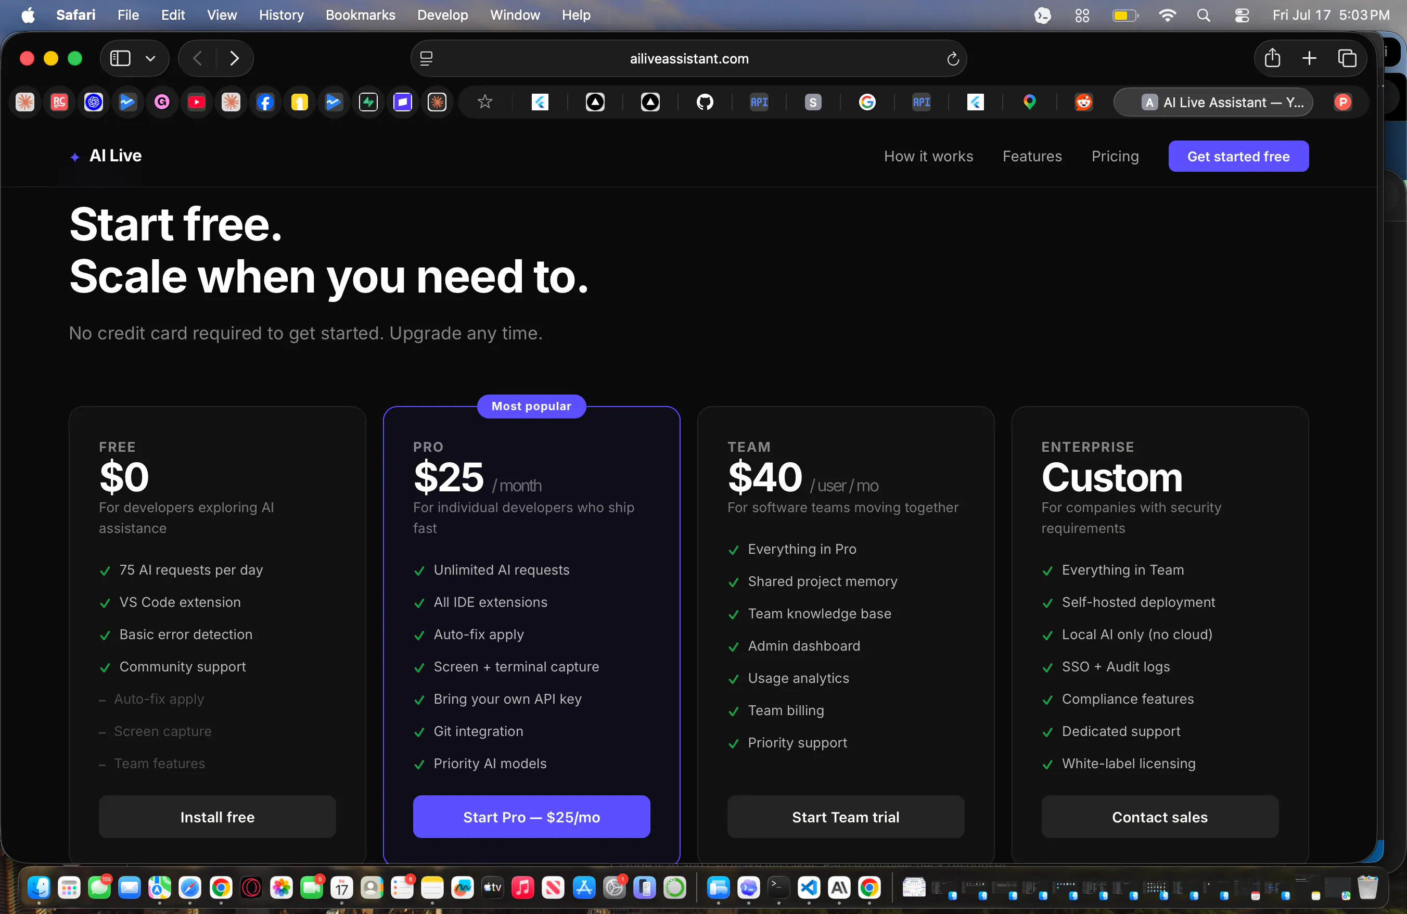This screenshot has height=914, width=1407.
Task: Click the 'White-label licensing' item
Action: (1128, 763)
